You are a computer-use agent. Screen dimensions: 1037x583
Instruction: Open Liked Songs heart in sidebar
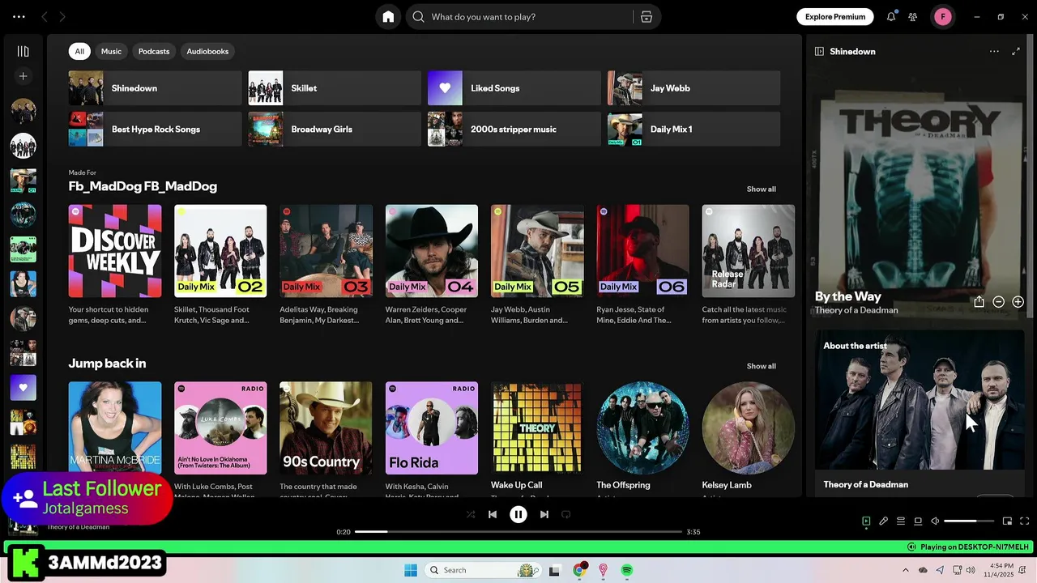click(23, 387)
